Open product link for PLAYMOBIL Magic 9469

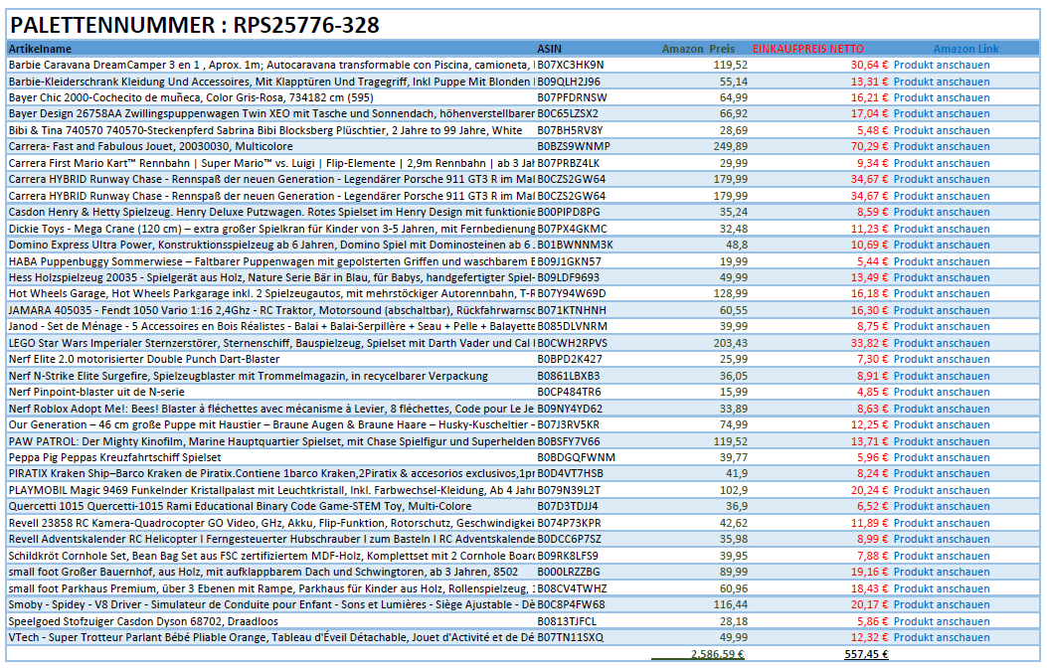(x=941, y=490)
